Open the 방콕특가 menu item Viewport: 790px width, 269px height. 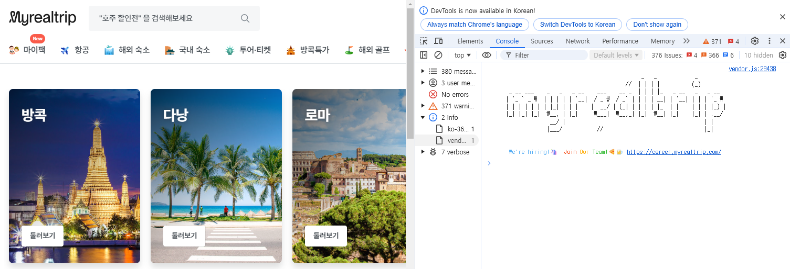click(308, 50)
